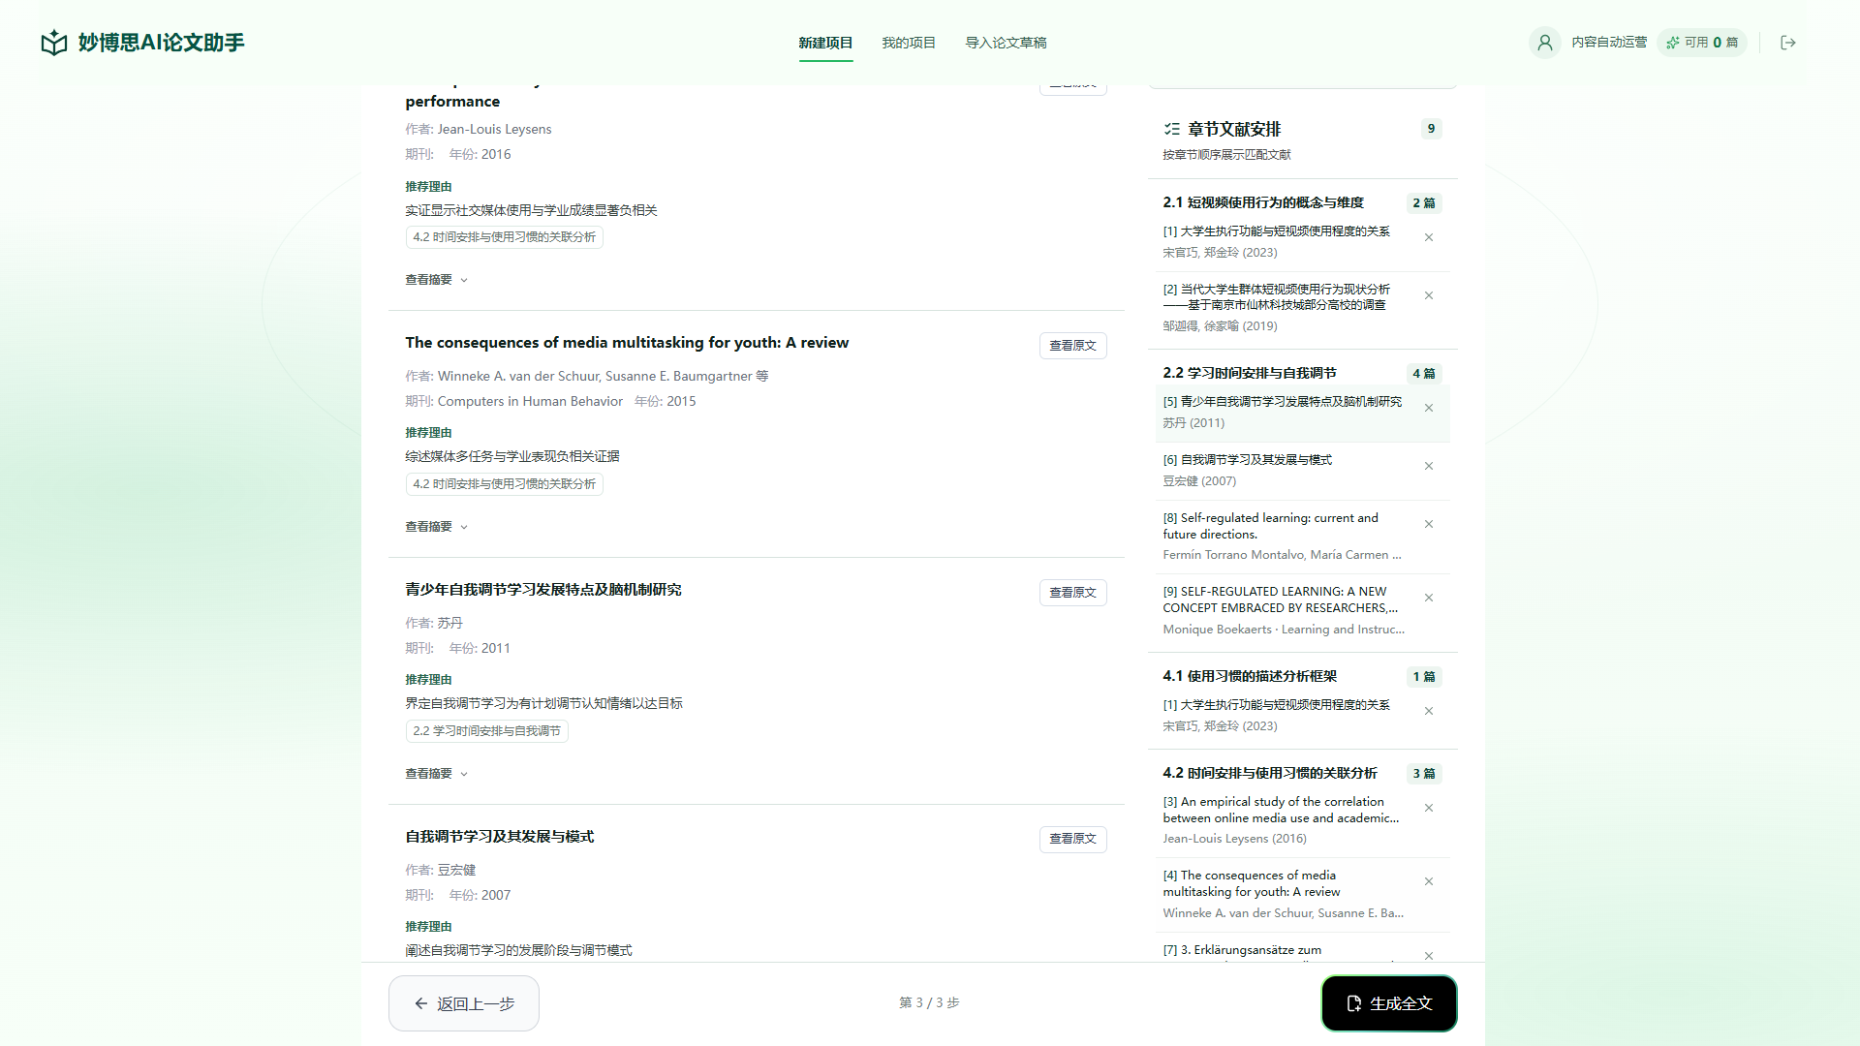Expand 查看摘要 for 青少年自我调节学习 article
The height and width of the screenshot is (1046, 1860).
pyautogui.click(x=437, y=774)
